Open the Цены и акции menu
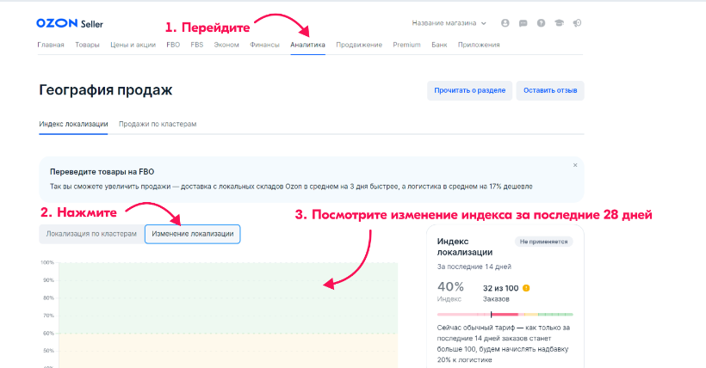The height and width of the screenshot is (368, 706). 133,45
